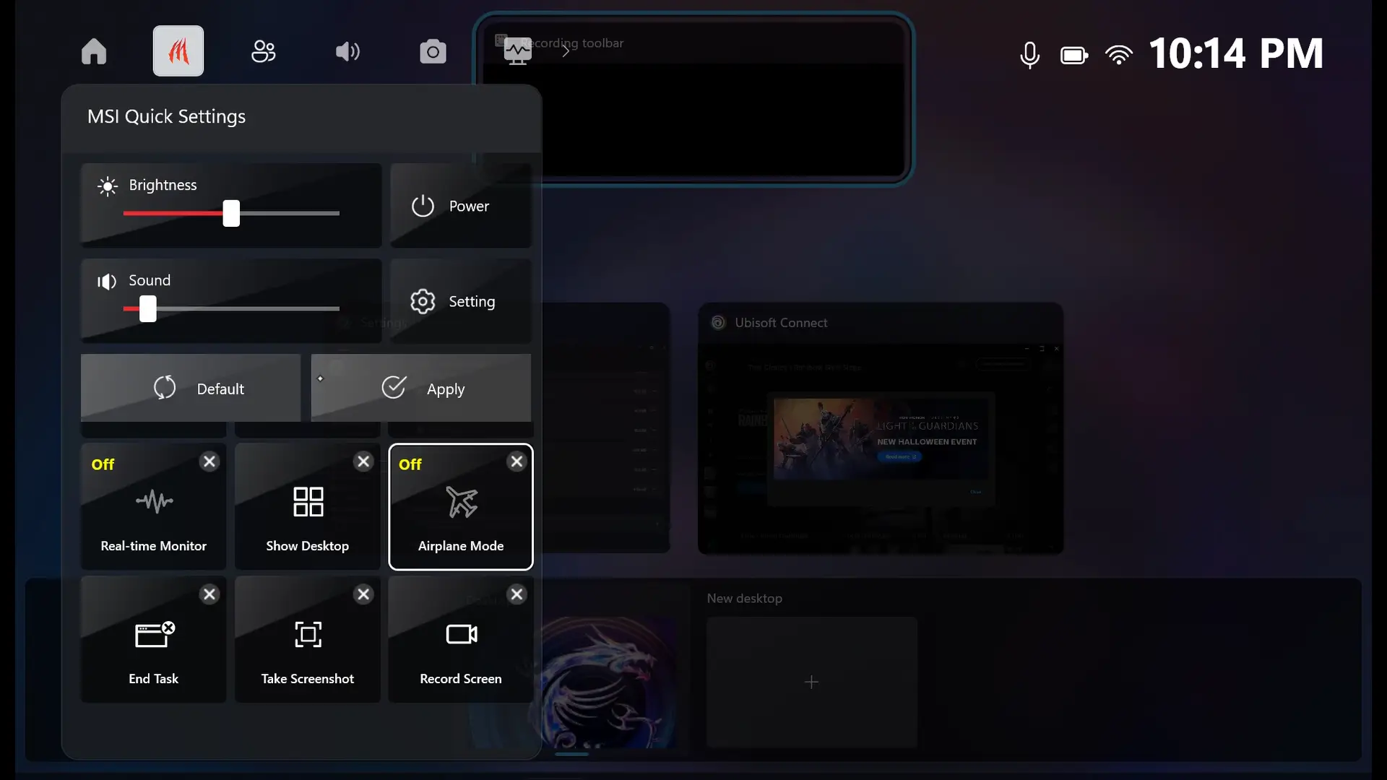Remove the Show Desktop tile with X
This screenshot has height=780, width=1387.
point(363,461)
